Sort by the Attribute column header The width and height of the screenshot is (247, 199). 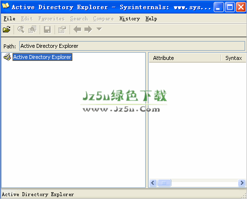pyautogui.click(x=185, y=58)
